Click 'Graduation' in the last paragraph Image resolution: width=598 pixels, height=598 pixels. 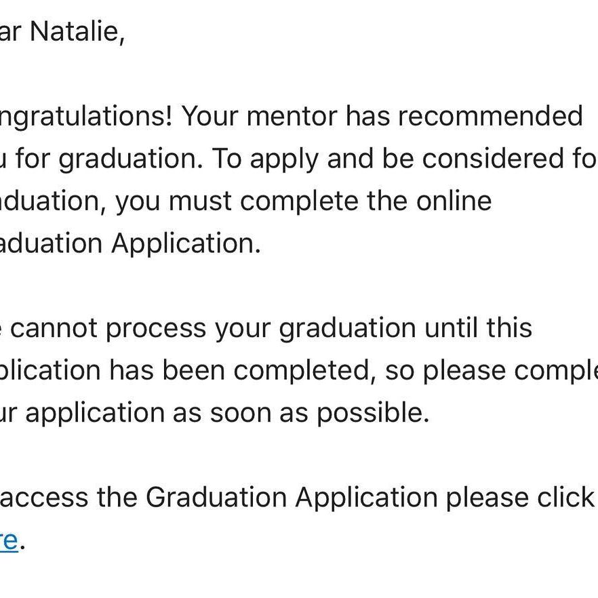click(216, 497)
